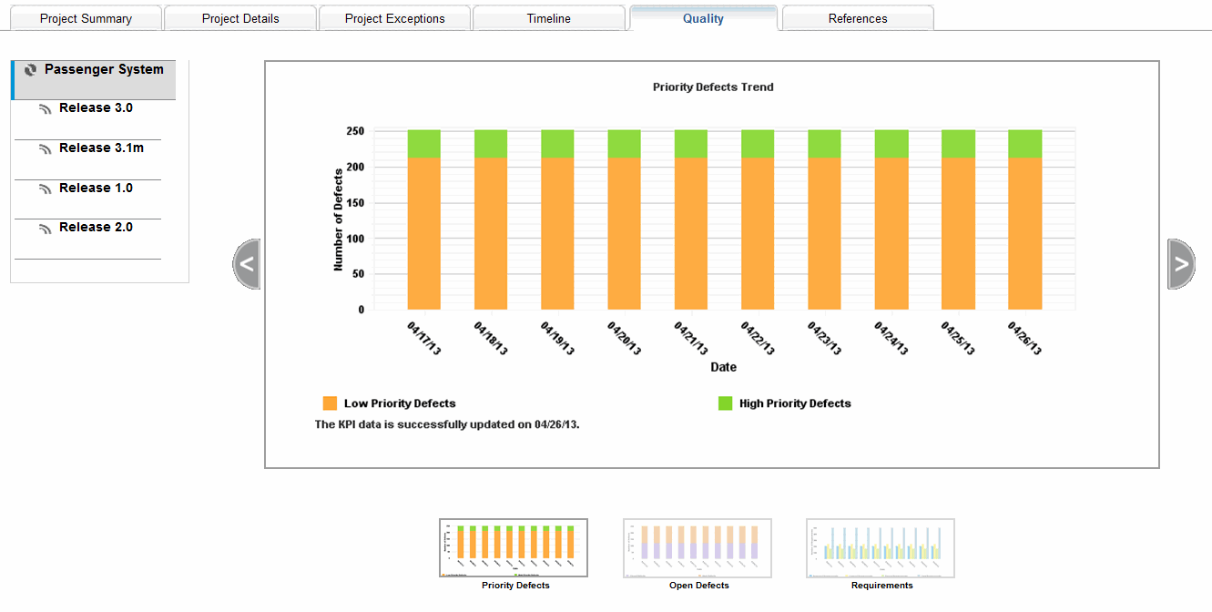Click the green High Priority Defects swatch
Screen dimensions: 1212x612
725,403
